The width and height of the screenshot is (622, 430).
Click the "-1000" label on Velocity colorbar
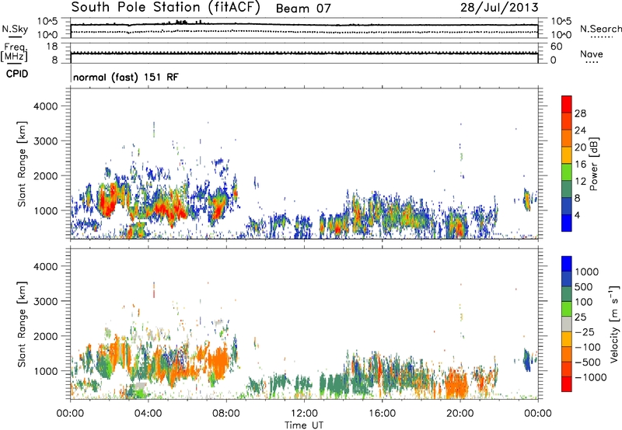point(591,377)
